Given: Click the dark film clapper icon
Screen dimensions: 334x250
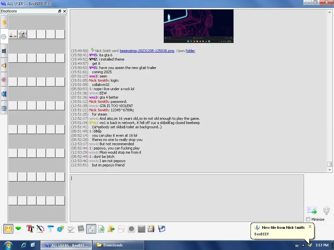Looking at the screenshot, I should [142, 229].
